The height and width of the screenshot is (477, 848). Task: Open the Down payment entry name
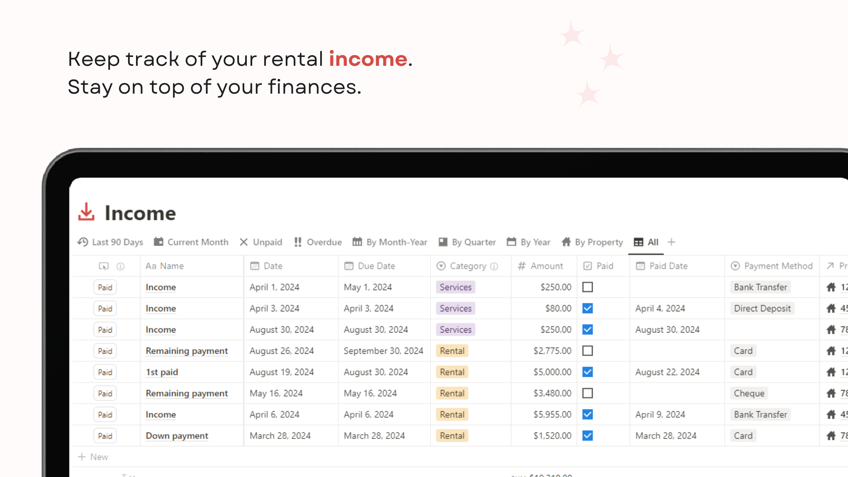pyautogui.click(x=177, y=435)
